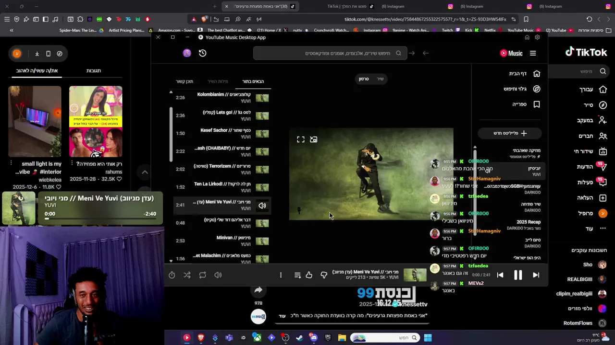This screenshot has width=615, height=345.
Task: Select the סרטון toggle above the video
Action: pyautogui.click(x=364, y=79)
